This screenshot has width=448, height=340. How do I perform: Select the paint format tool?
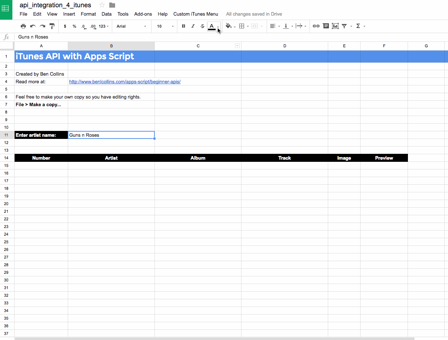[52, 26]
